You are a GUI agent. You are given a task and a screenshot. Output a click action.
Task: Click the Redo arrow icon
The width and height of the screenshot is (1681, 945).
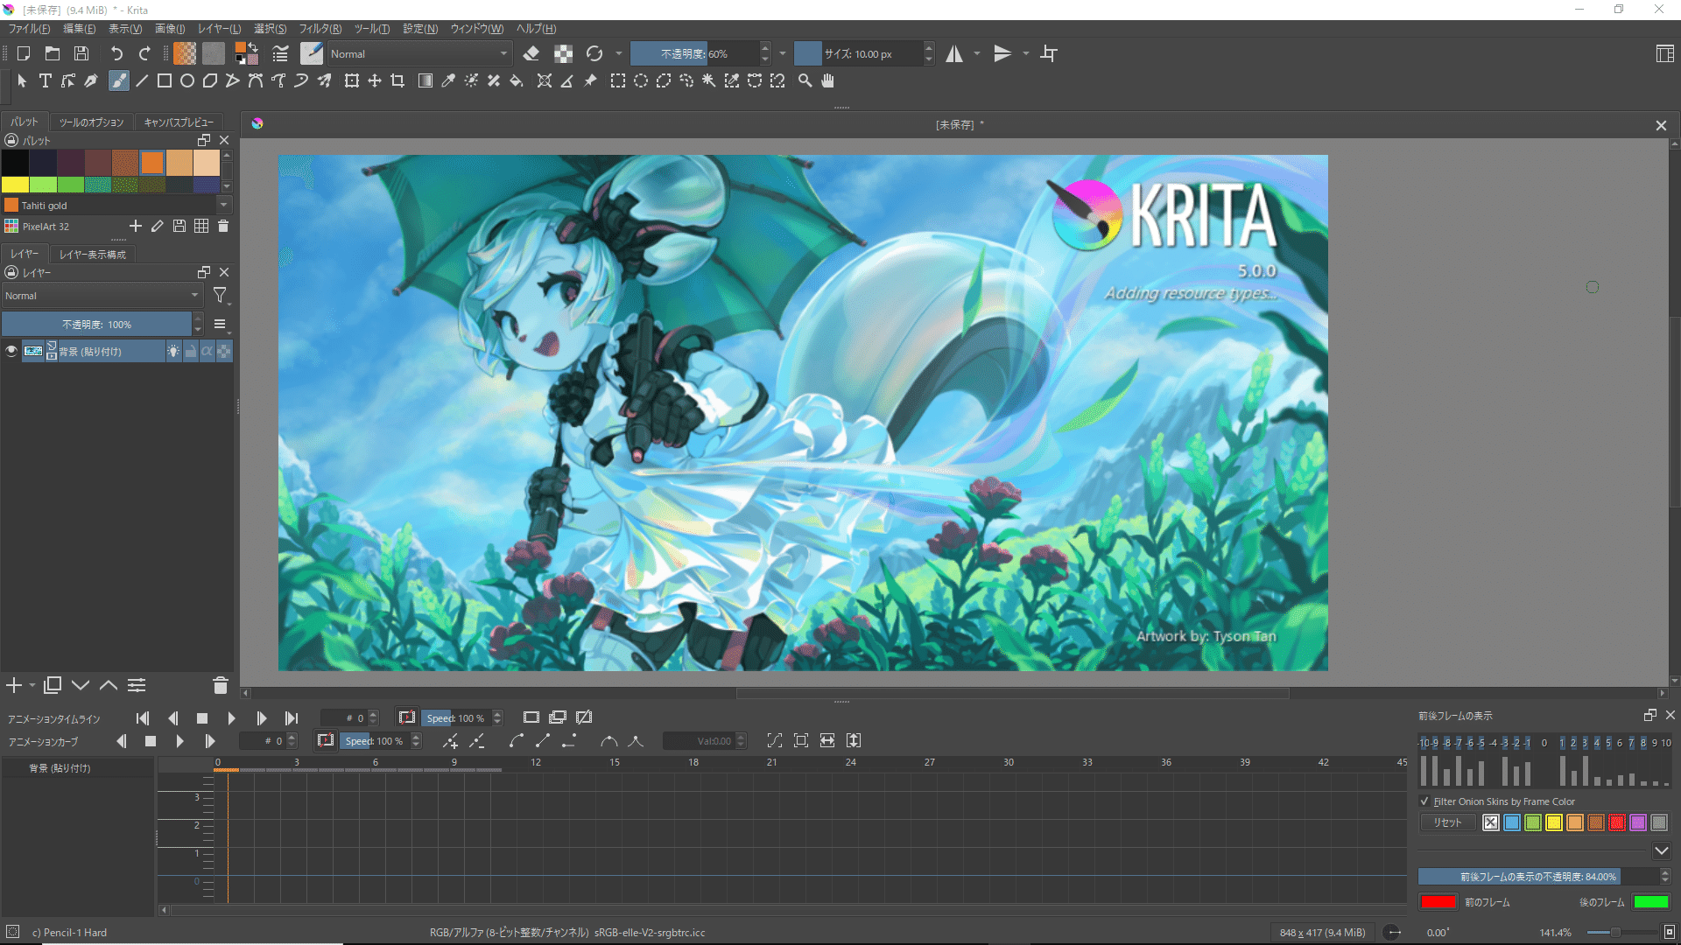click(145, 53)
